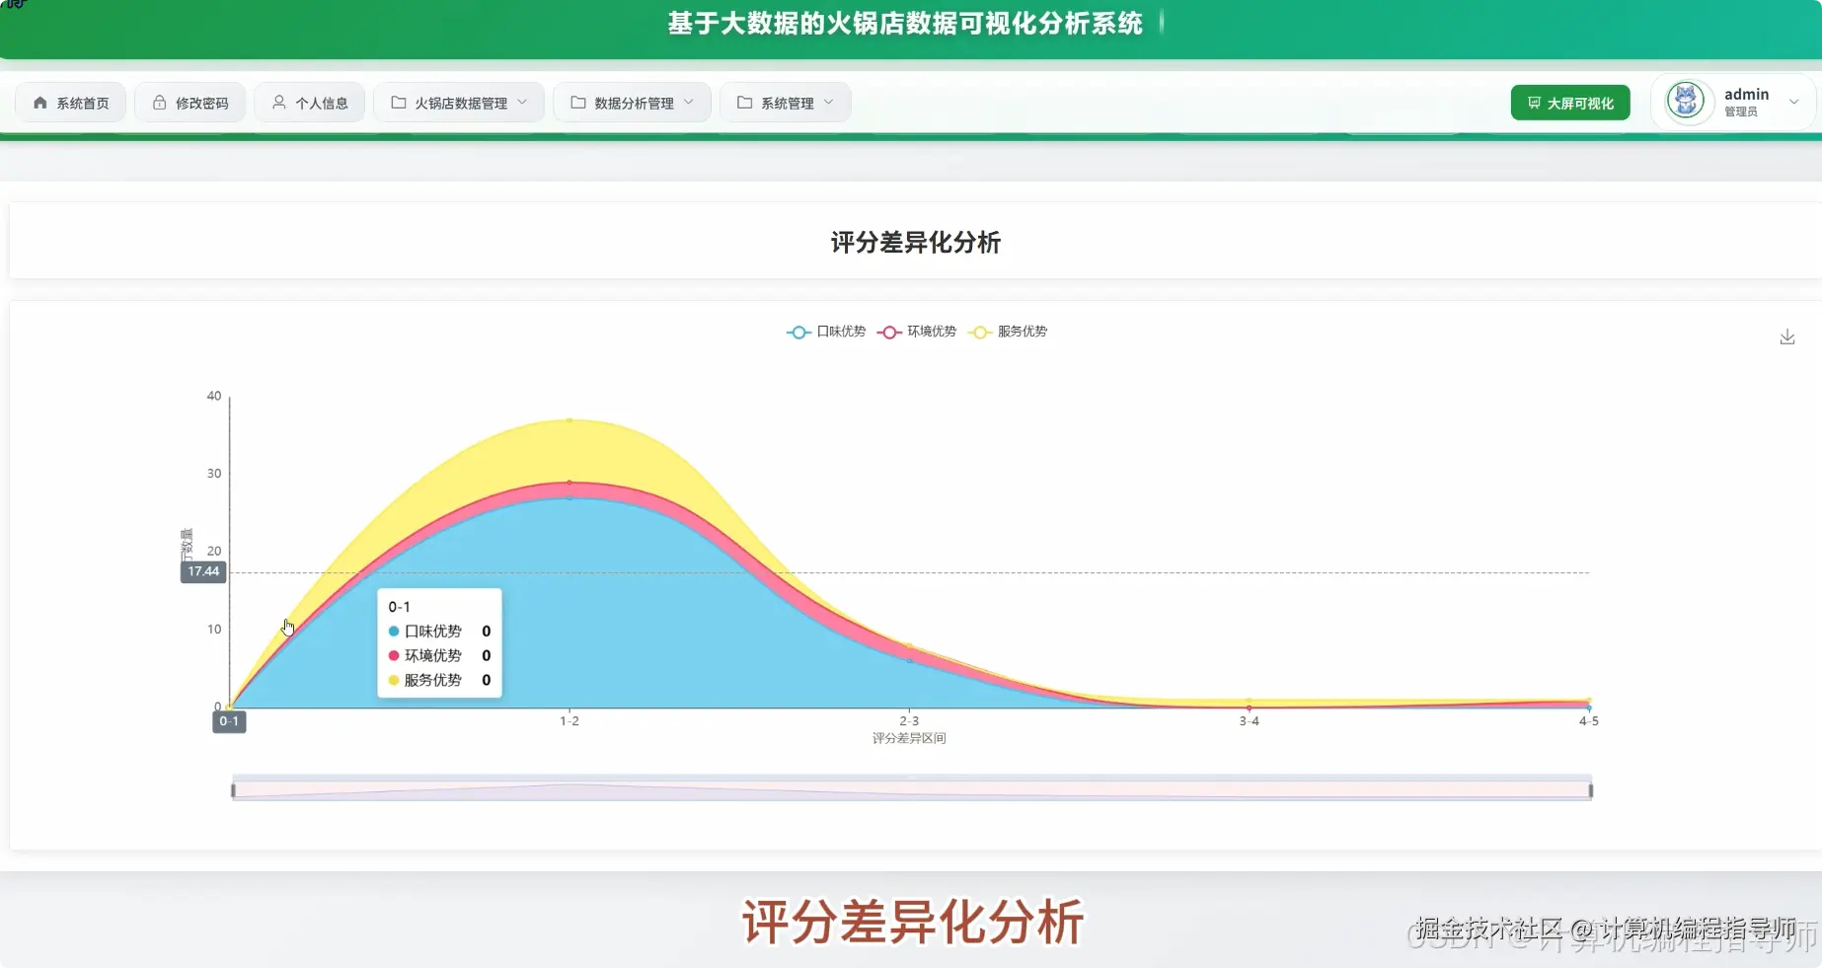The width and height of the screenshot is (1822, 968).
Task: Download chart as image icon
Action: point(1787,337)
